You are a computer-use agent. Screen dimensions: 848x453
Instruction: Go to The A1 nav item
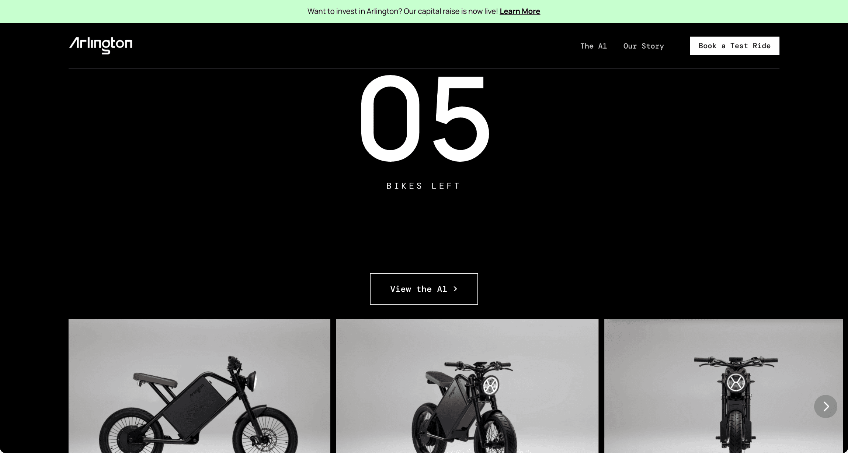[593, 46]
